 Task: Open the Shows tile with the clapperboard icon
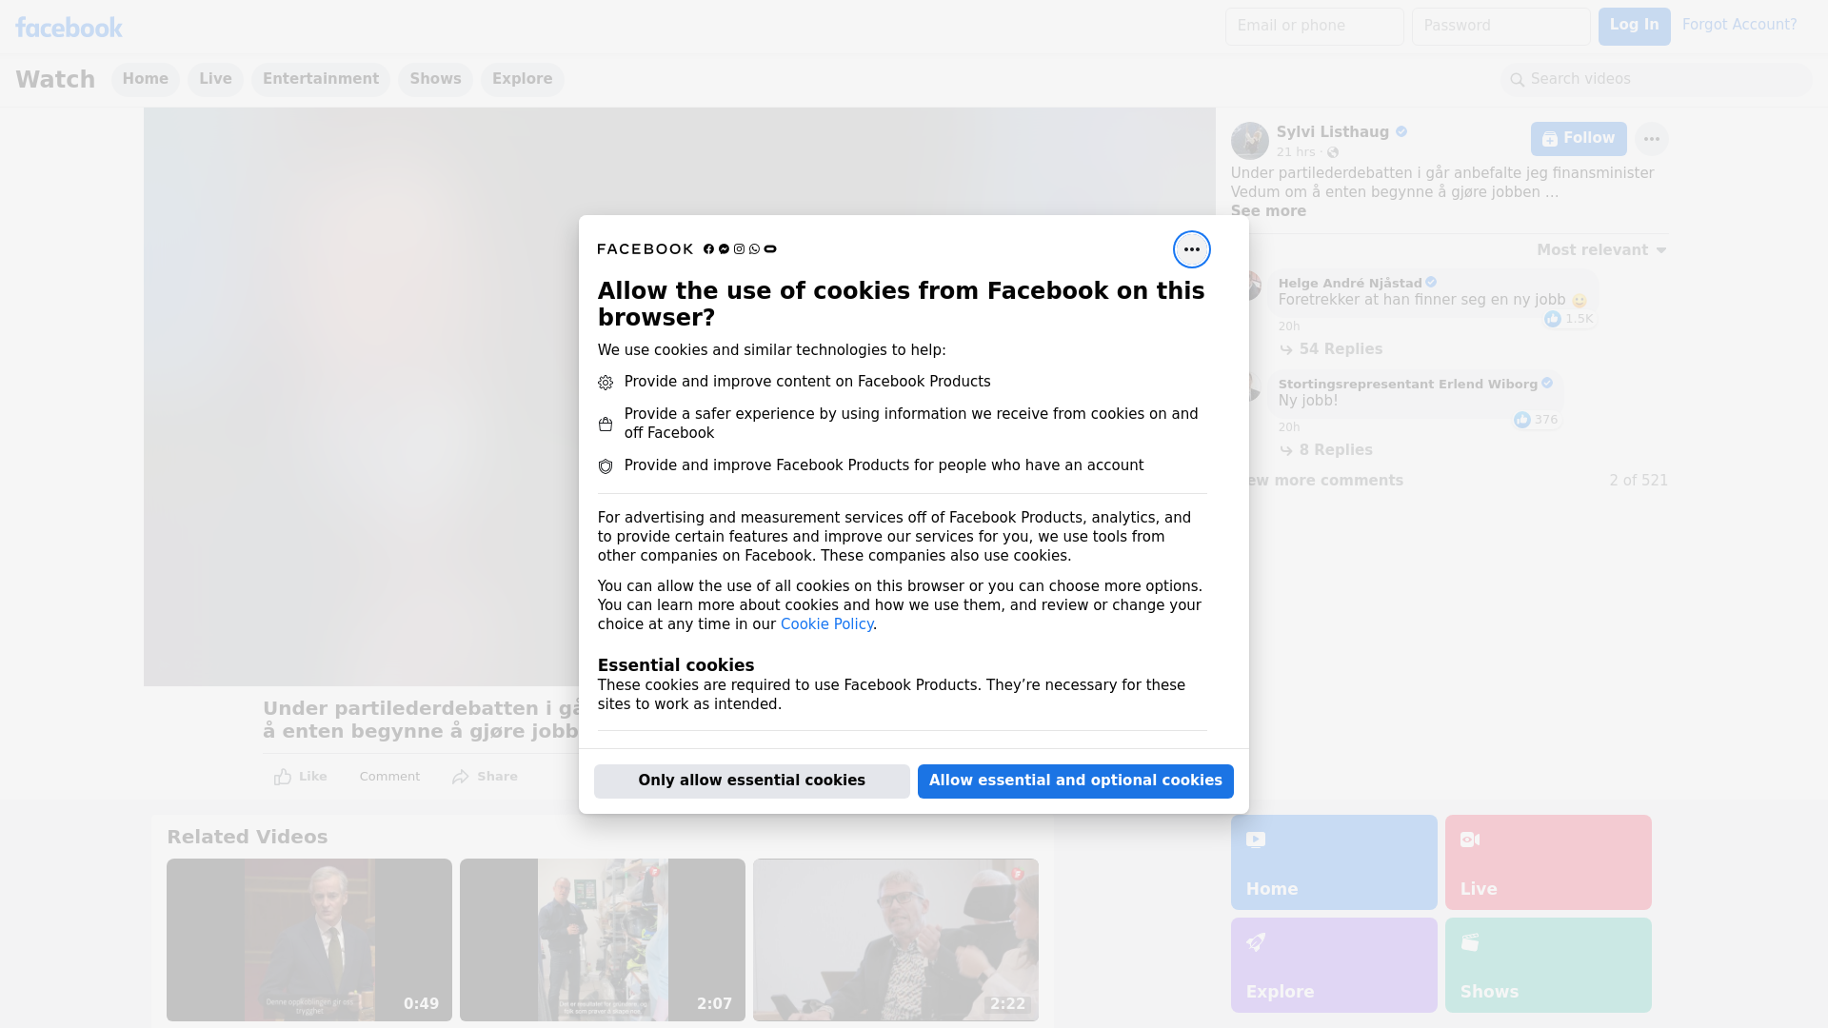coord(1547,965)
